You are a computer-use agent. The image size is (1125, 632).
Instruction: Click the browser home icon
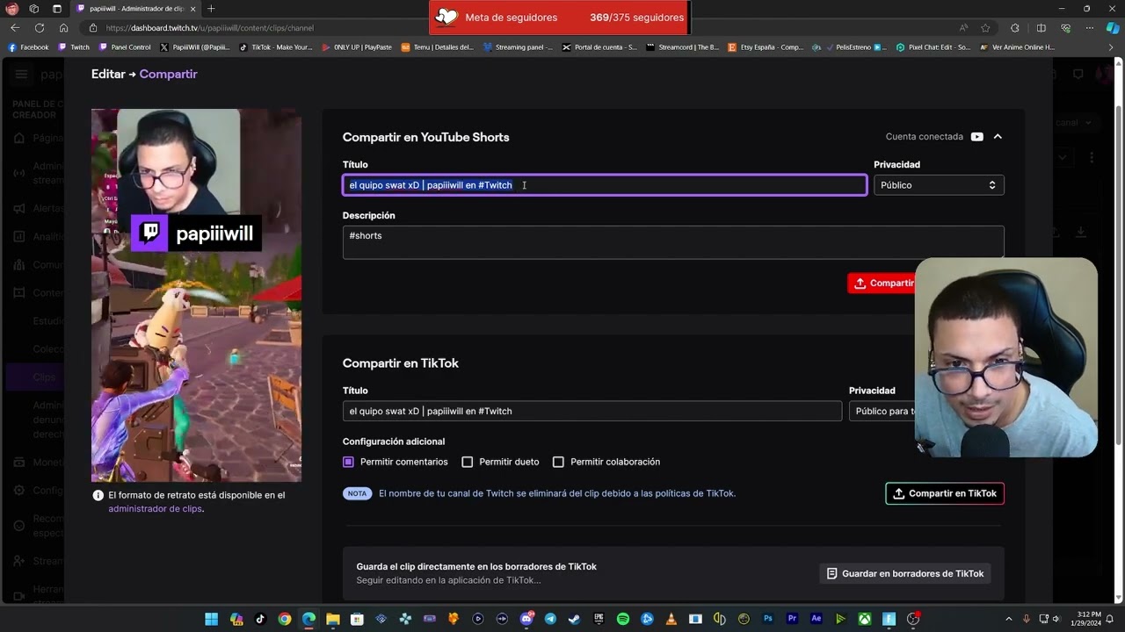pyautogui.click(x=63, y=27)
